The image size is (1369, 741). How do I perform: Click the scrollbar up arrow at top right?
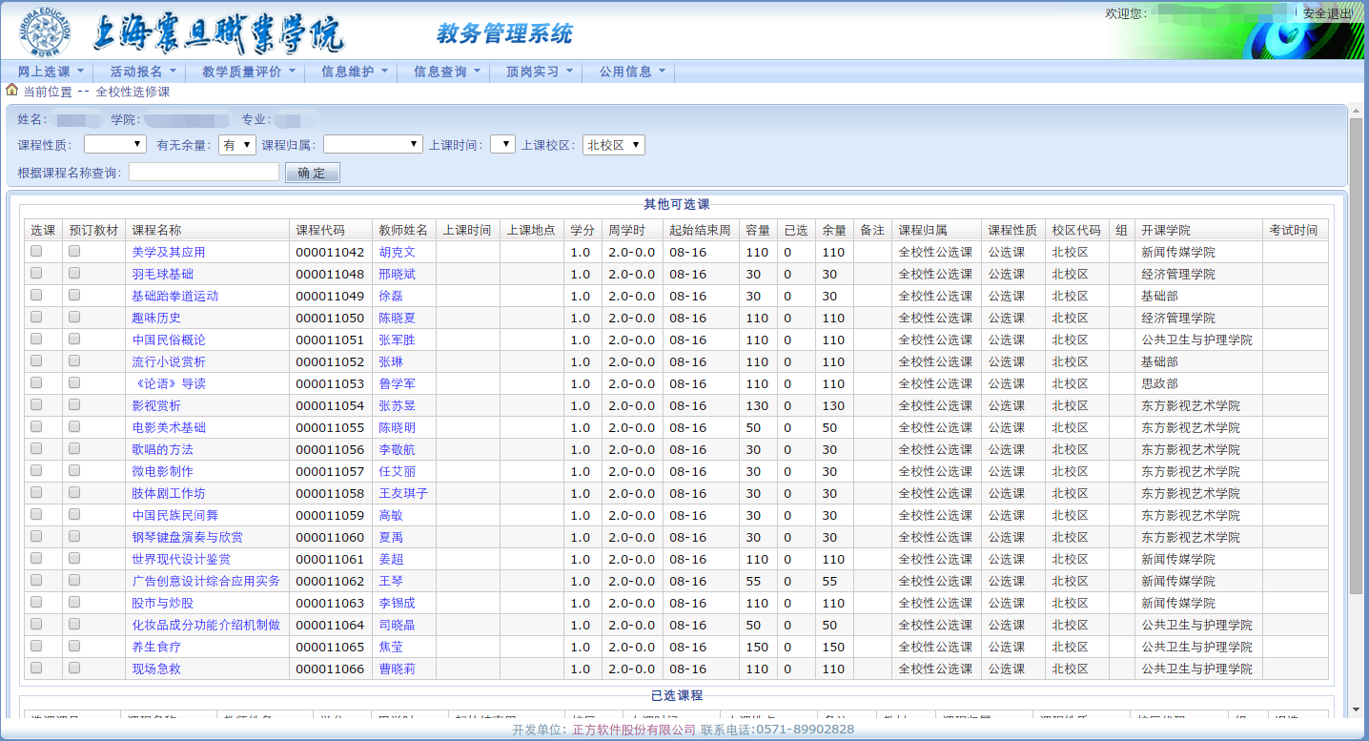pyautogui.click(x=1355, y=111)
